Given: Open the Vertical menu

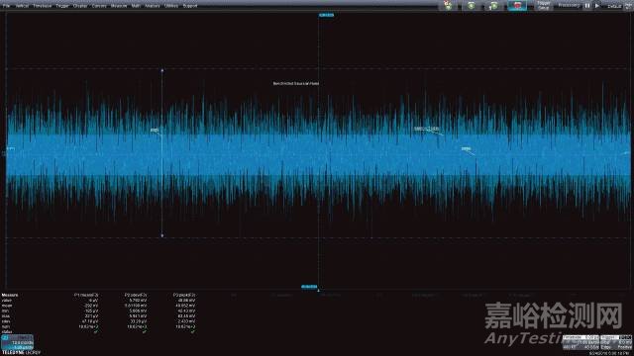Looking at the screenshot, I should click(22, 6).
